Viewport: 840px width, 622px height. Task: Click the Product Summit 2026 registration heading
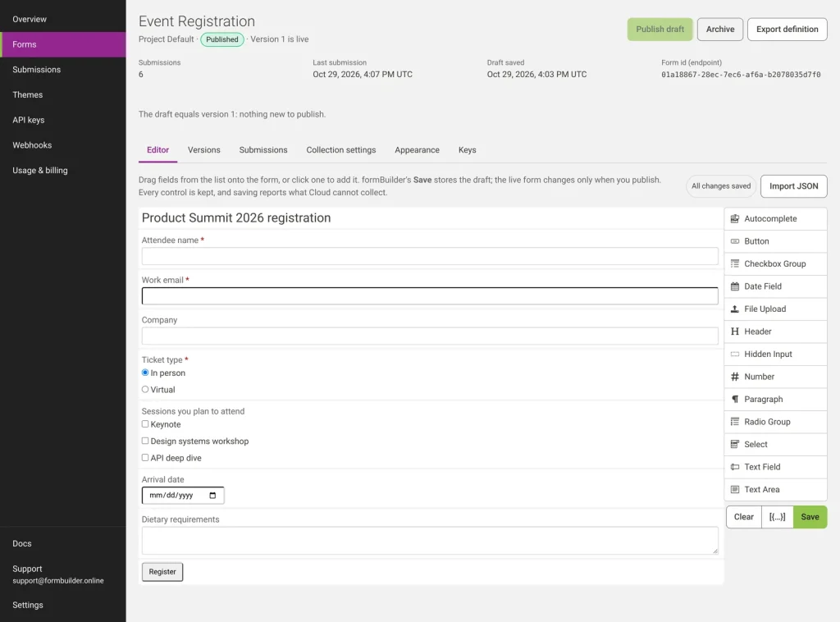click(x=236, y=218)
